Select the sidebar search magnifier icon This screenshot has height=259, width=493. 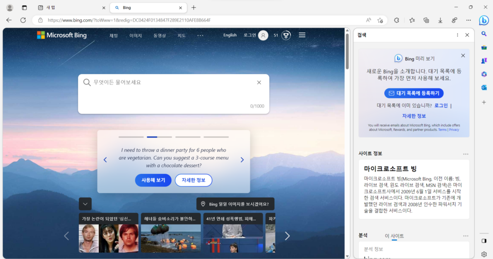484,34
